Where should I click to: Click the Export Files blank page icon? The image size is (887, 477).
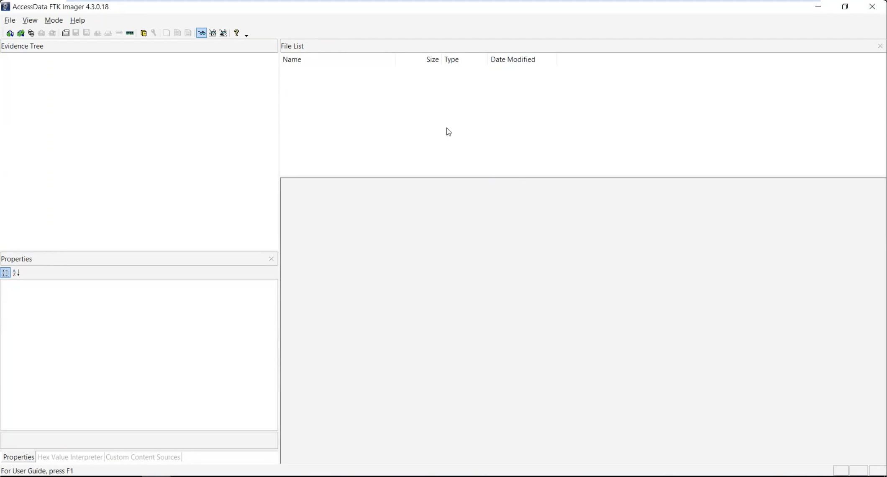pos(167,33)
